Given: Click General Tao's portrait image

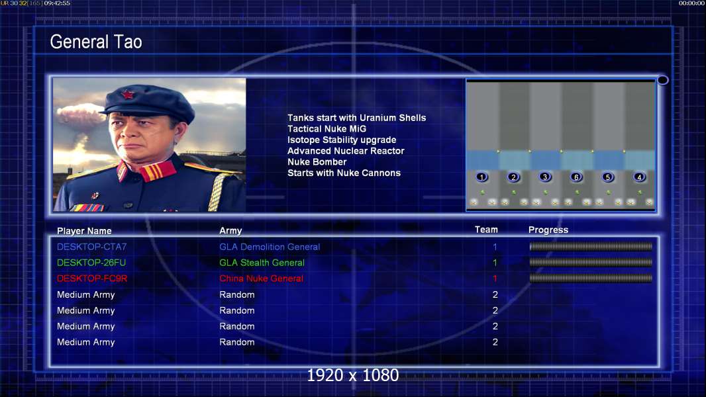Looking at the screenshot, I should click(x=150, y=145).
